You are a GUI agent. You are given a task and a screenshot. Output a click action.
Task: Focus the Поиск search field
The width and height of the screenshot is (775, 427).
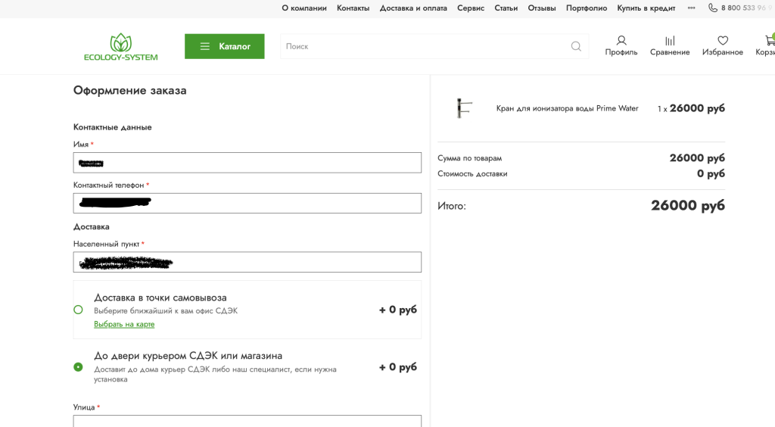coord(425,46)
